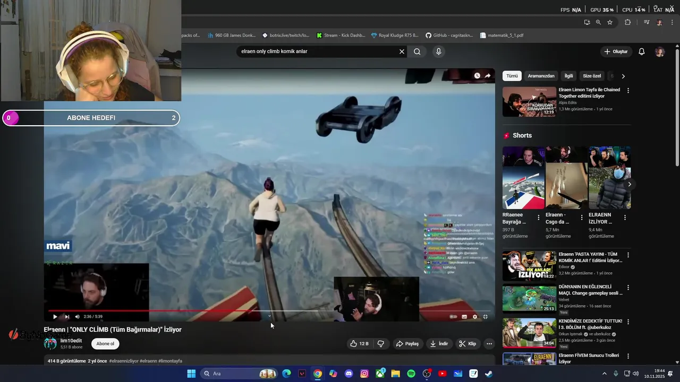Show hidden system tray icons
The image size is (680, 382).
coord(604,374)
